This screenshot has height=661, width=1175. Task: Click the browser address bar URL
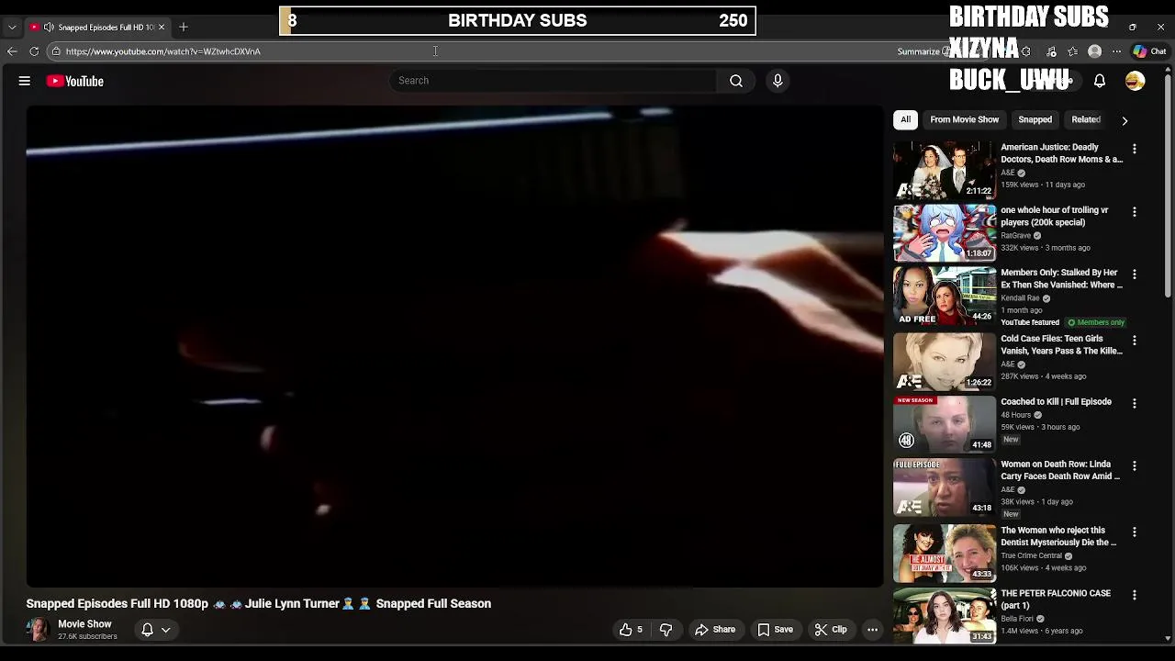pyautogui.click(x=163, y=51)
